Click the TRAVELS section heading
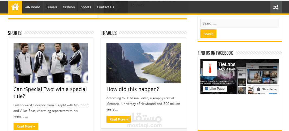 click(109, 33)
